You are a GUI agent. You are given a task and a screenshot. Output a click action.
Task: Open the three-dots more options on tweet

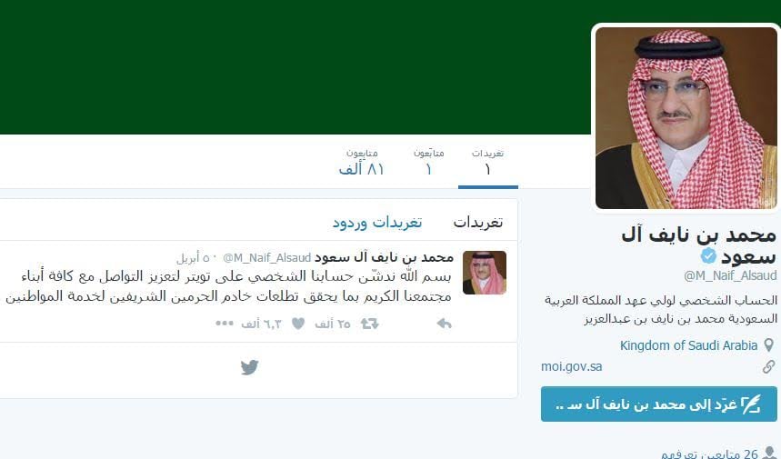pyautogui.click(x=225, y=324)
